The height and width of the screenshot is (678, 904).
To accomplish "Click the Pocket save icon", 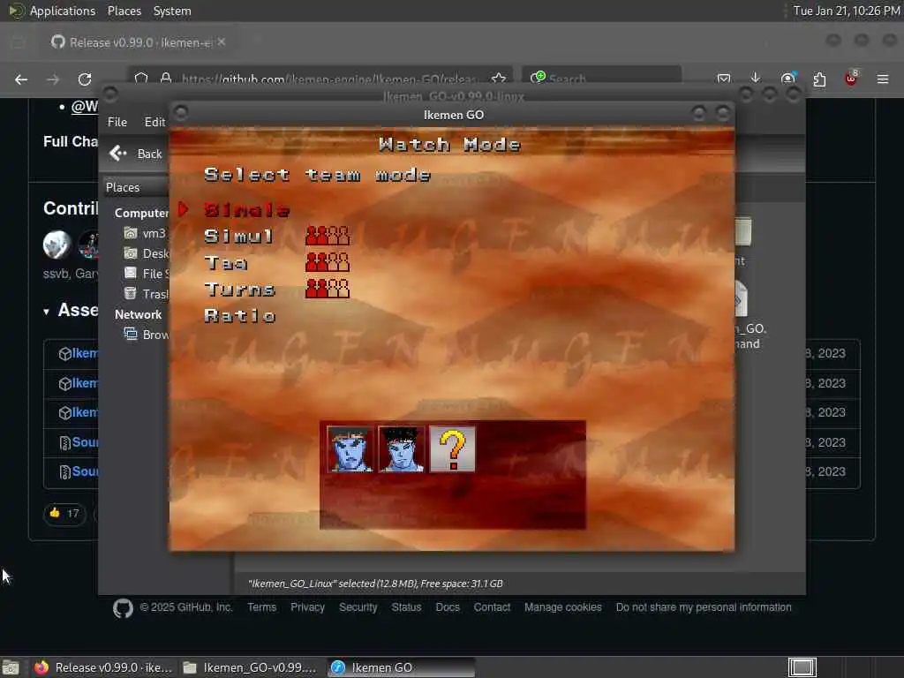I will pos(724,79).
